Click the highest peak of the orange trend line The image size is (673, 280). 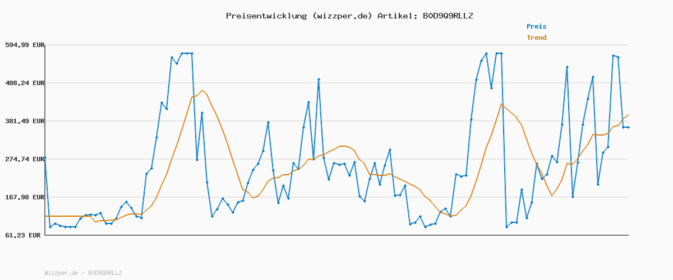(202, 90)
